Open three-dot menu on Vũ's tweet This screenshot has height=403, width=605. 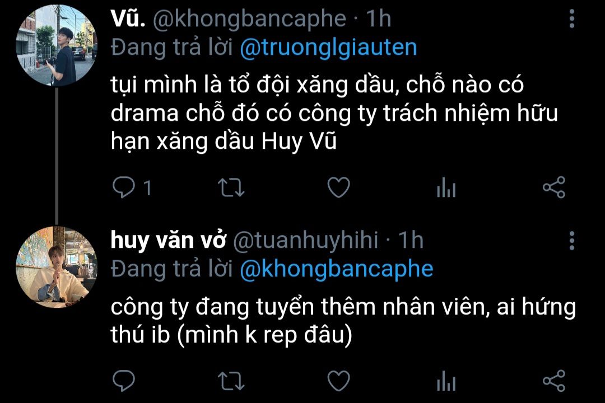572,18
